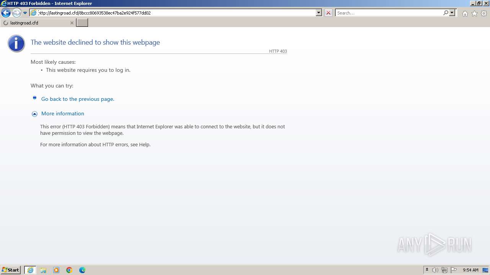Go back with the browser Back arrow

6,13
